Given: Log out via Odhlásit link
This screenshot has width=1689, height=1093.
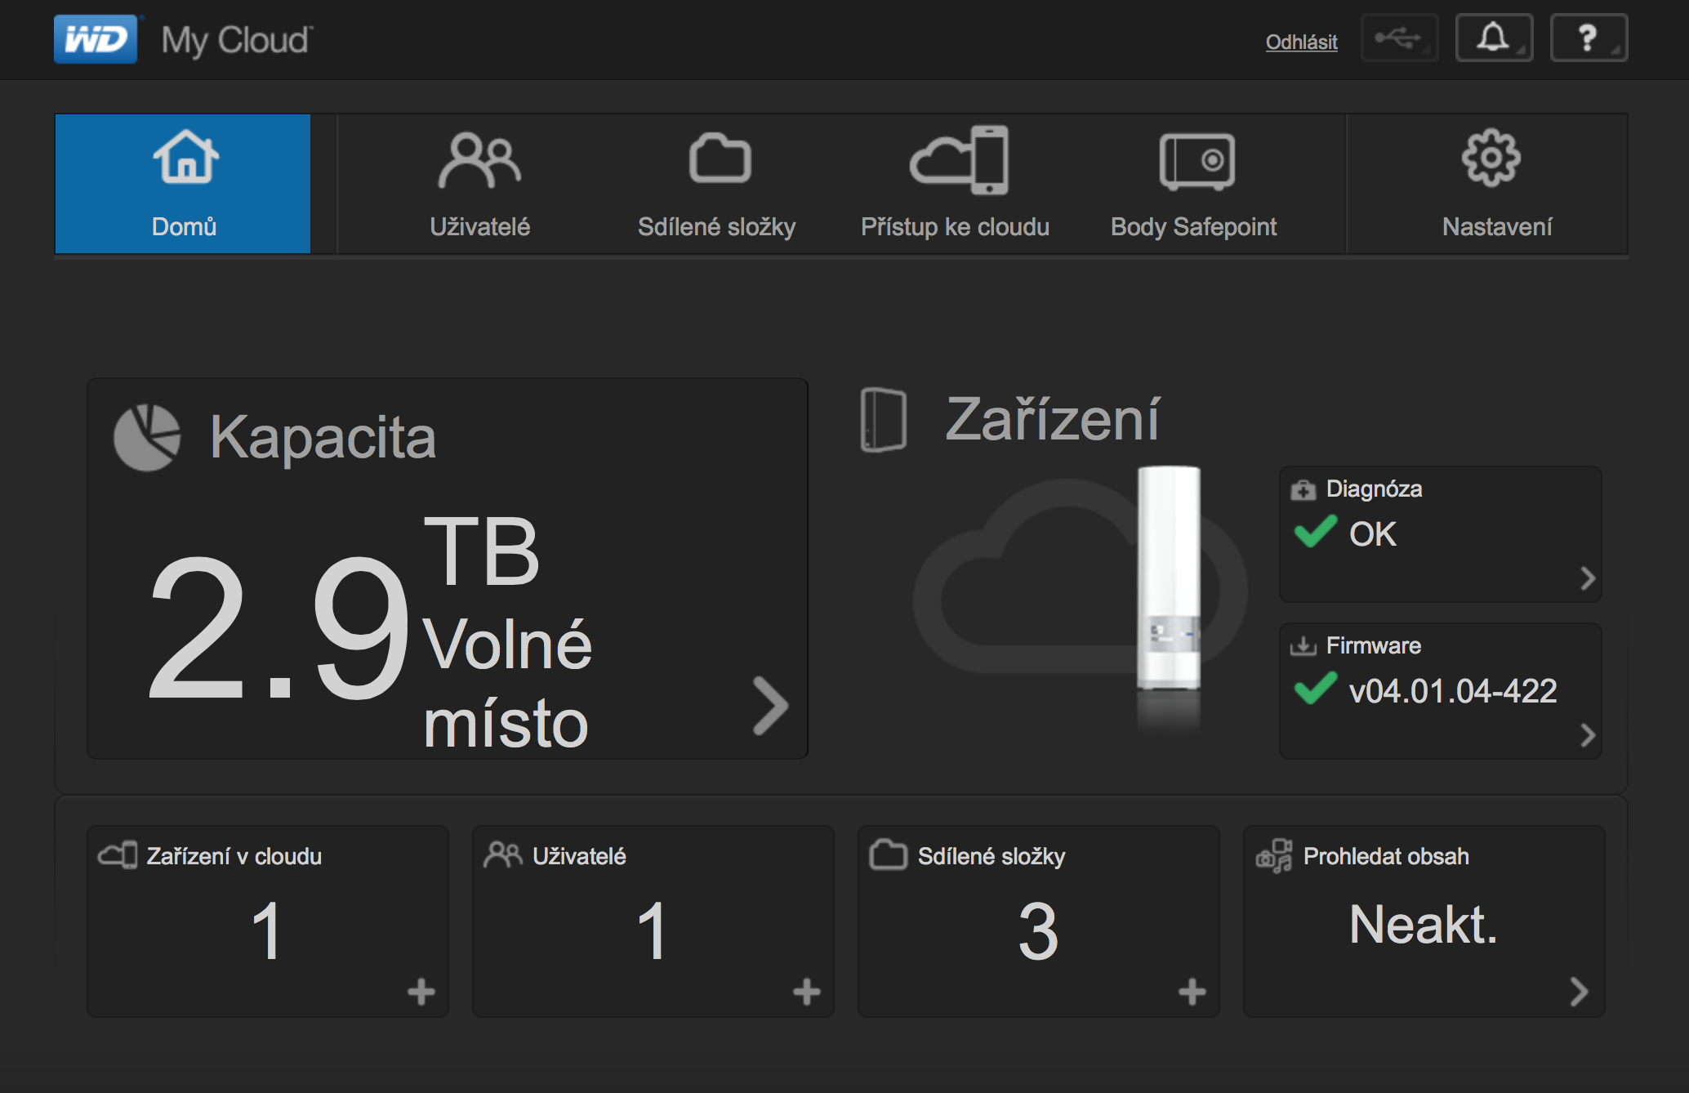Looking at the screenshot, I should coord(1301,42).
